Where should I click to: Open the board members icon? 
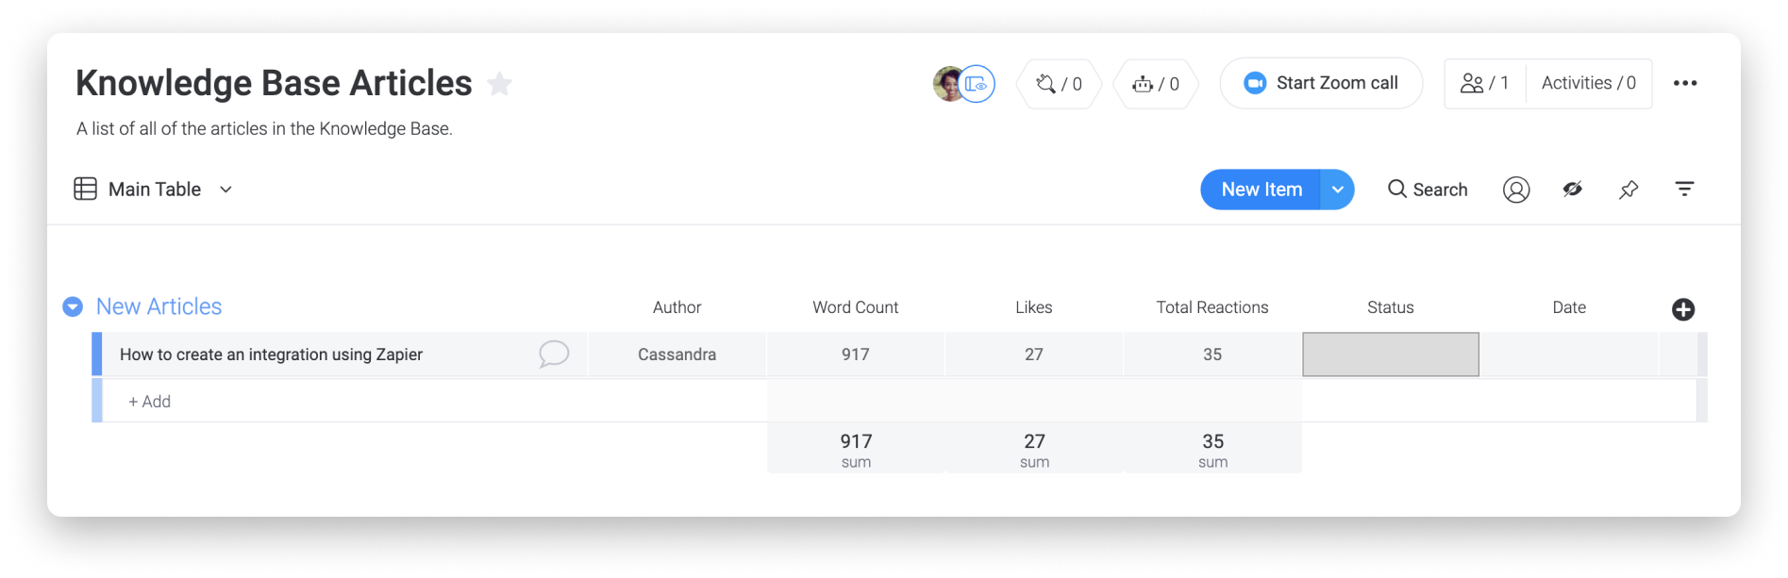(1471, 83)
